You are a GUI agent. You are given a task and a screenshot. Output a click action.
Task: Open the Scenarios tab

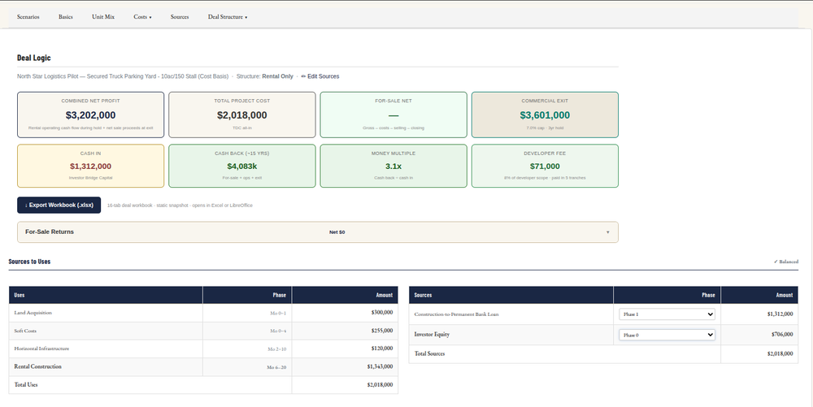28,17
